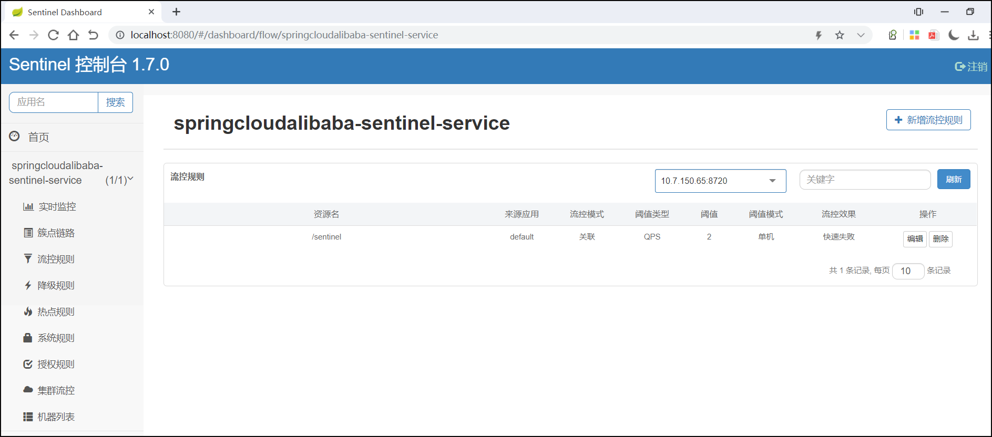Close the Sentinel Dashboard tab
This screenshot has width=992, height=437.
click(151, 12)
